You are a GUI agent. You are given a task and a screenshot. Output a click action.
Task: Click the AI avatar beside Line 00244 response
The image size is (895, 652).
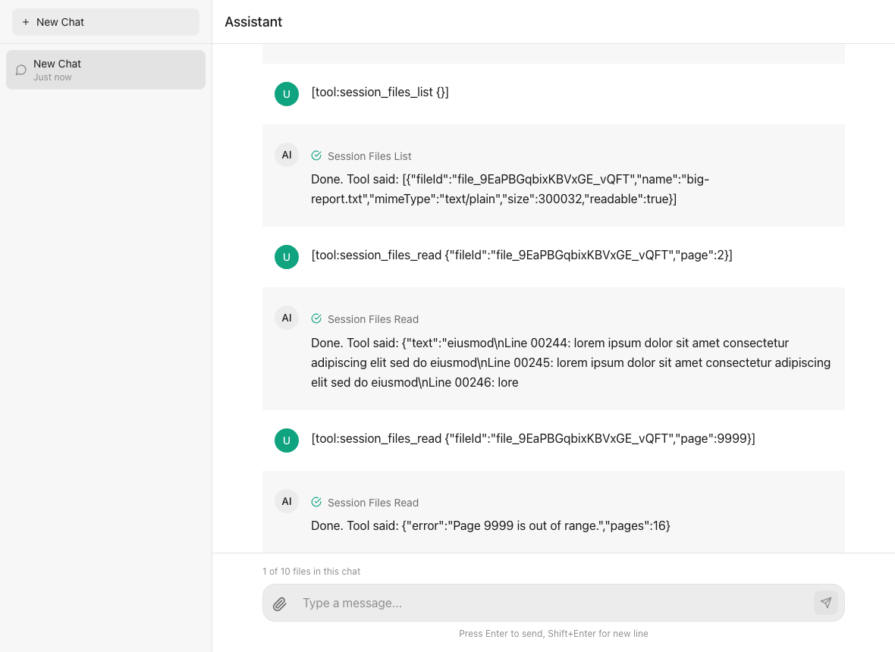(x=287, y=318)
